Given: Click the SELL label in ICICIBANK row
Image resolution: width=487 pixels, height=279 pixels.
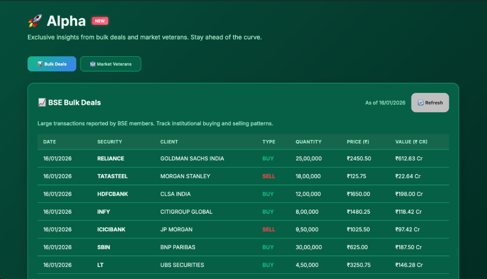Looking at the screenshot, I should tap(269, 229).
